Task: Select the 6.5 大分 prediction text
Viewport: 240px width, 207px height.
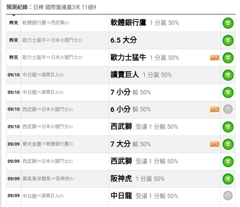Action: click(123, 40)
